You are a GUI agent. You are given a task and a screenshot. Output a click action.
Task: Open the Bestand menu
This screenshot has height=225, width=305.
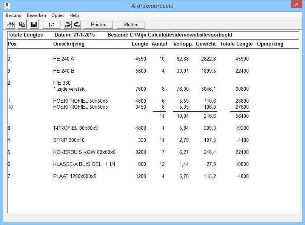14,15
